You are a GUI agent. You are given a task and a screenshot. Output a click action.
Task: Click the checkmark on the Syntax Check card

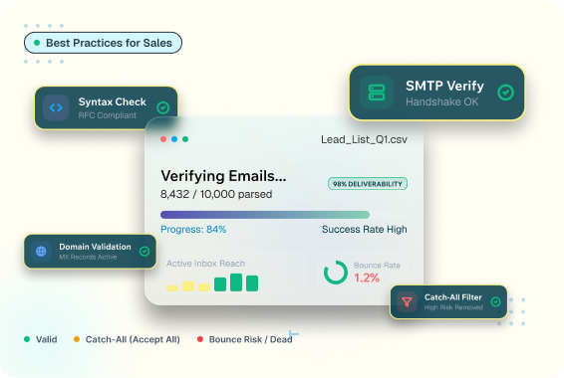click(x=163, y=107)
